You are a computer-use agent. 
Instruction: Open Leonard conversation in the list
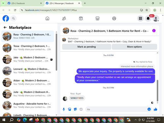[28, 71]
